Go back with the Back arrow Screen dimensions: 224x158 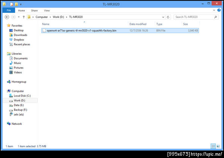click(x=7, y=17)
